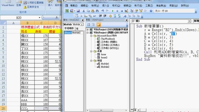Open Project Explorer toolbar icon
The width and height of the screenshot is (199, 112).
pyautogui.click(x=132, y=11)
